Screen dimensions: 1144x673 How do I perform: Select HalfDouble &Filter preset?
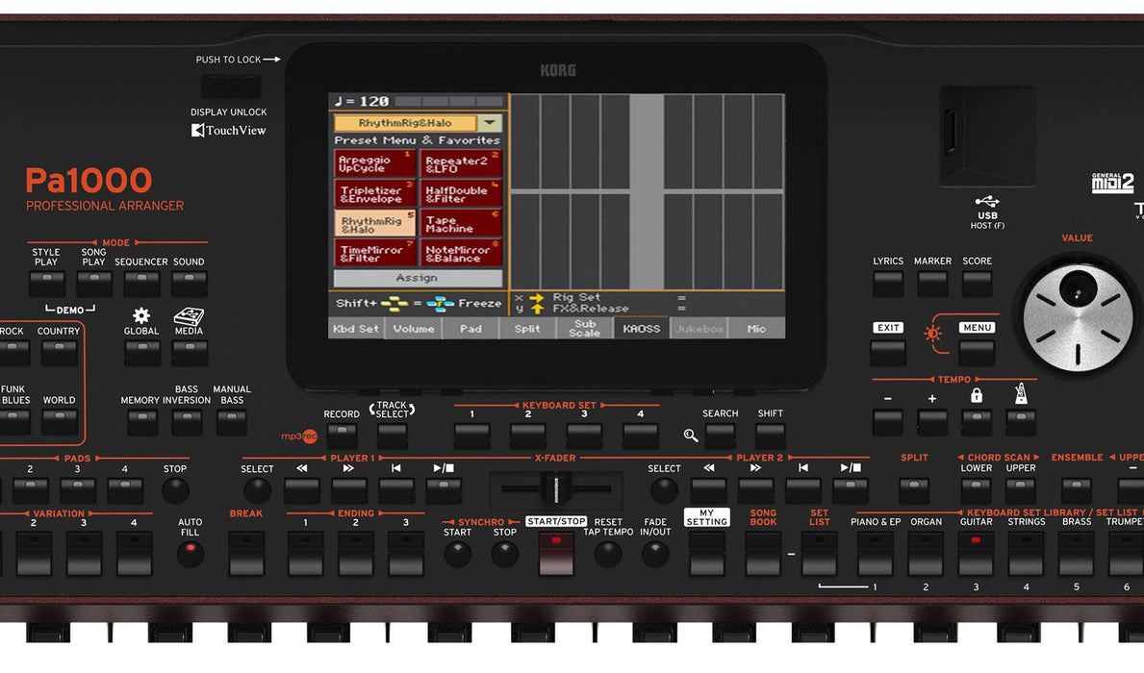[x=460, y=194]
